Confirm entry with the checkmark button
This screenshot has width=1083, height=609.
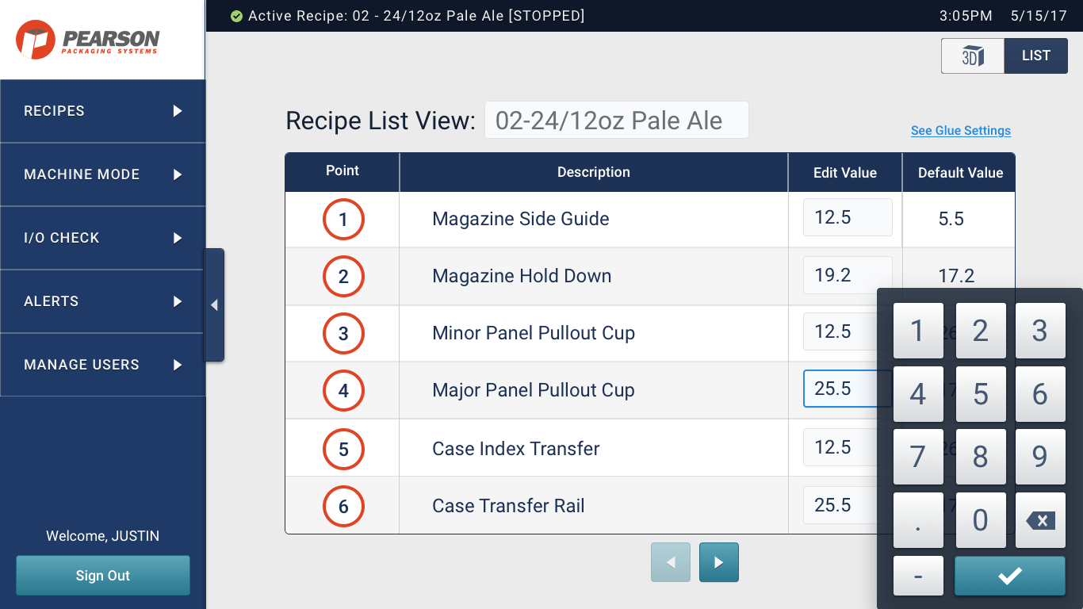coord(1009,576)
